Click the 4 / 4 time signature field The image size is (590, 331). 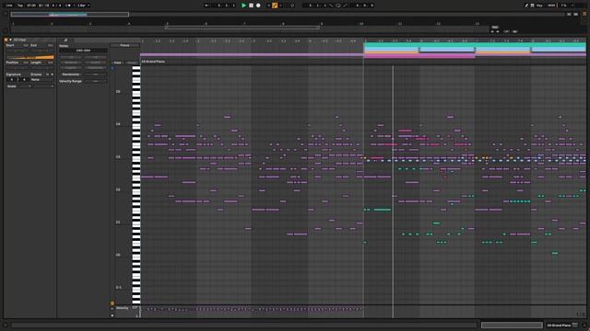pos(56,6)
